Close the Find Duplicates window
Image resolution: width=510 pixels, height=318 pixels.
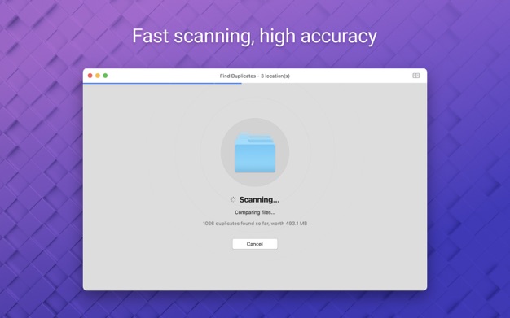coord(90,76)
